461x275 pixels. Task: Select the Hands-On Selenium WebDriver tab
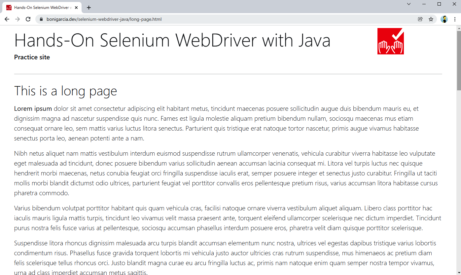point(42,8)
